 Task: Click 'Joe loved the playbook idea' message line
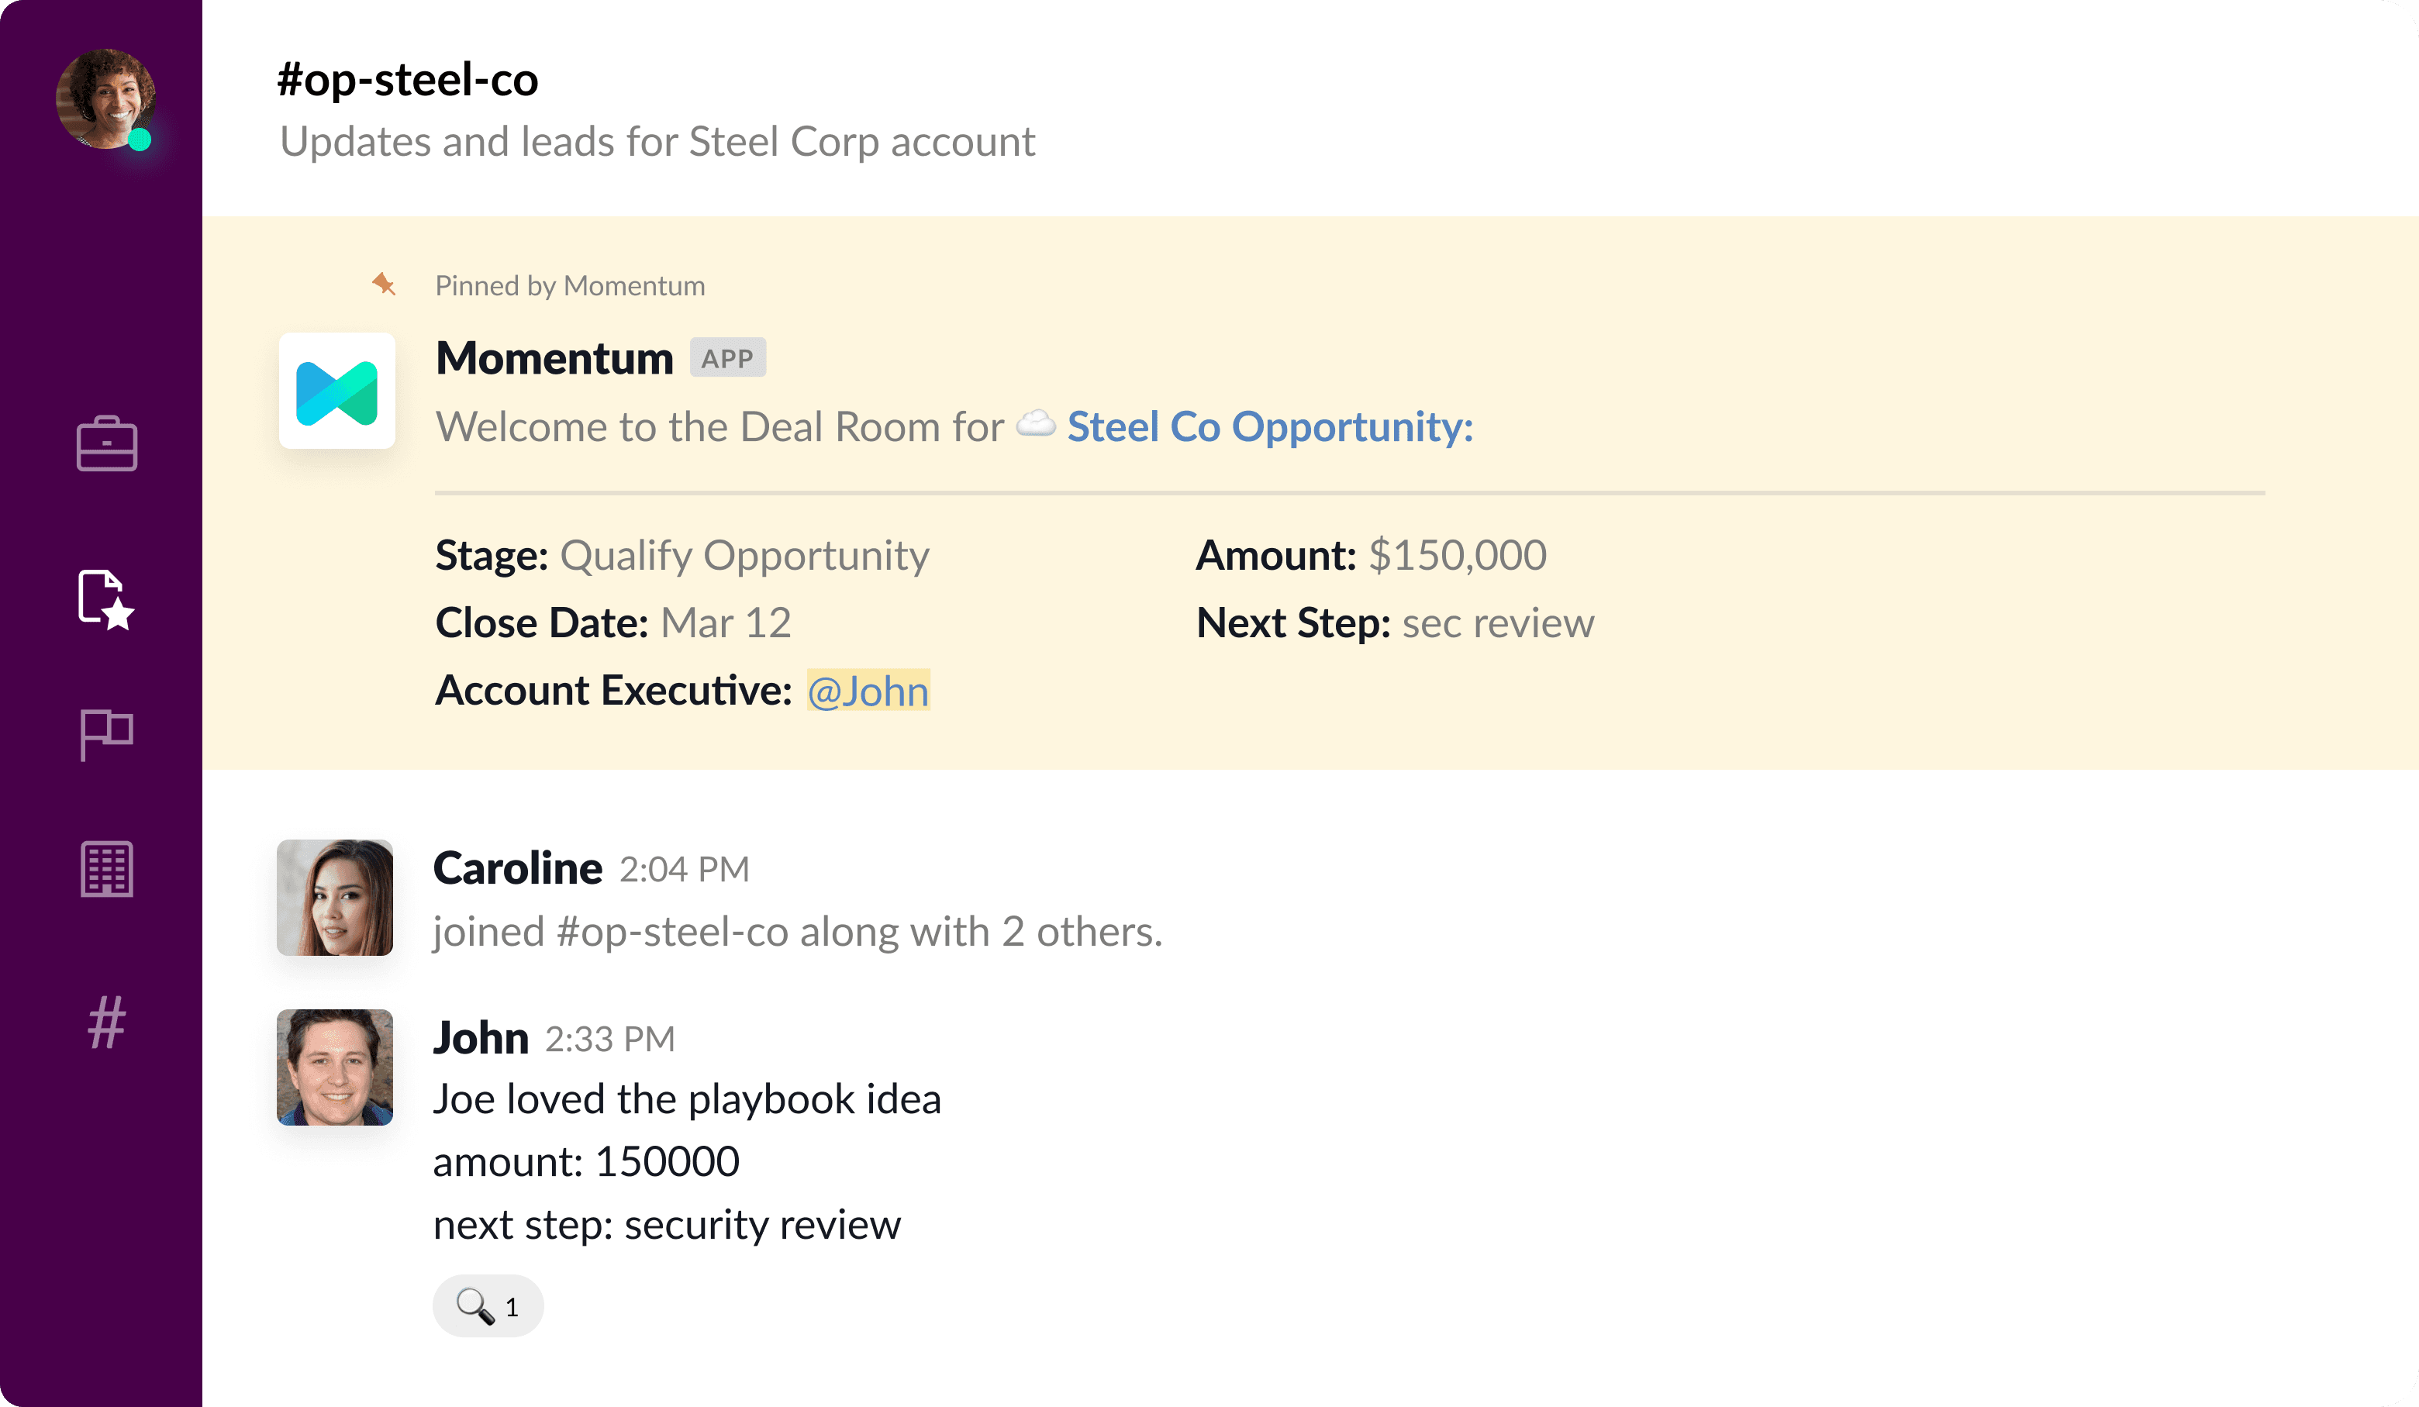coord(687,1100)
